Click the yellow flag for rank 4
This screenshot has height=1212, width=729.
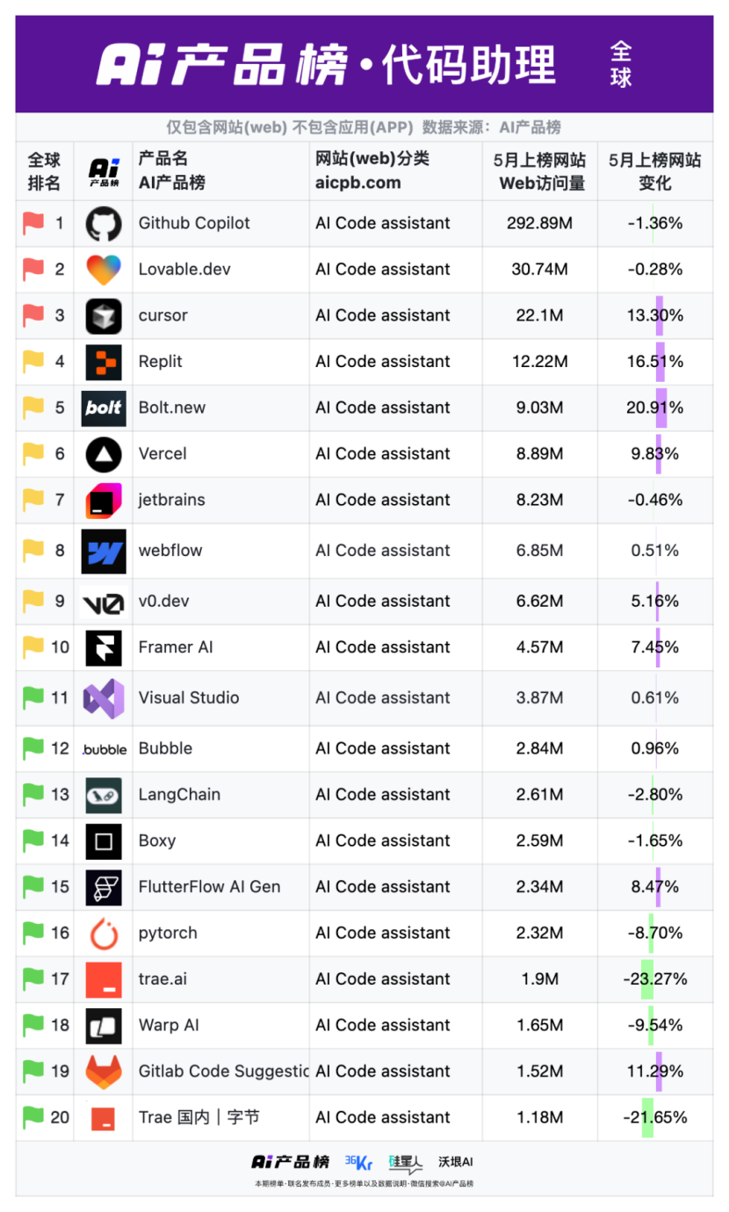[x=33, y=362]
